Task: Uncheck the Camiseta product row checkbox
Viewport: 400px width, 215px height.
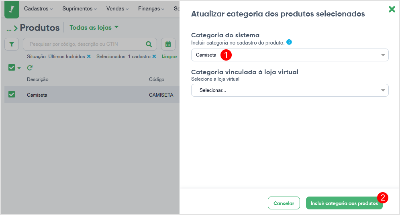Action: (12, 95)
